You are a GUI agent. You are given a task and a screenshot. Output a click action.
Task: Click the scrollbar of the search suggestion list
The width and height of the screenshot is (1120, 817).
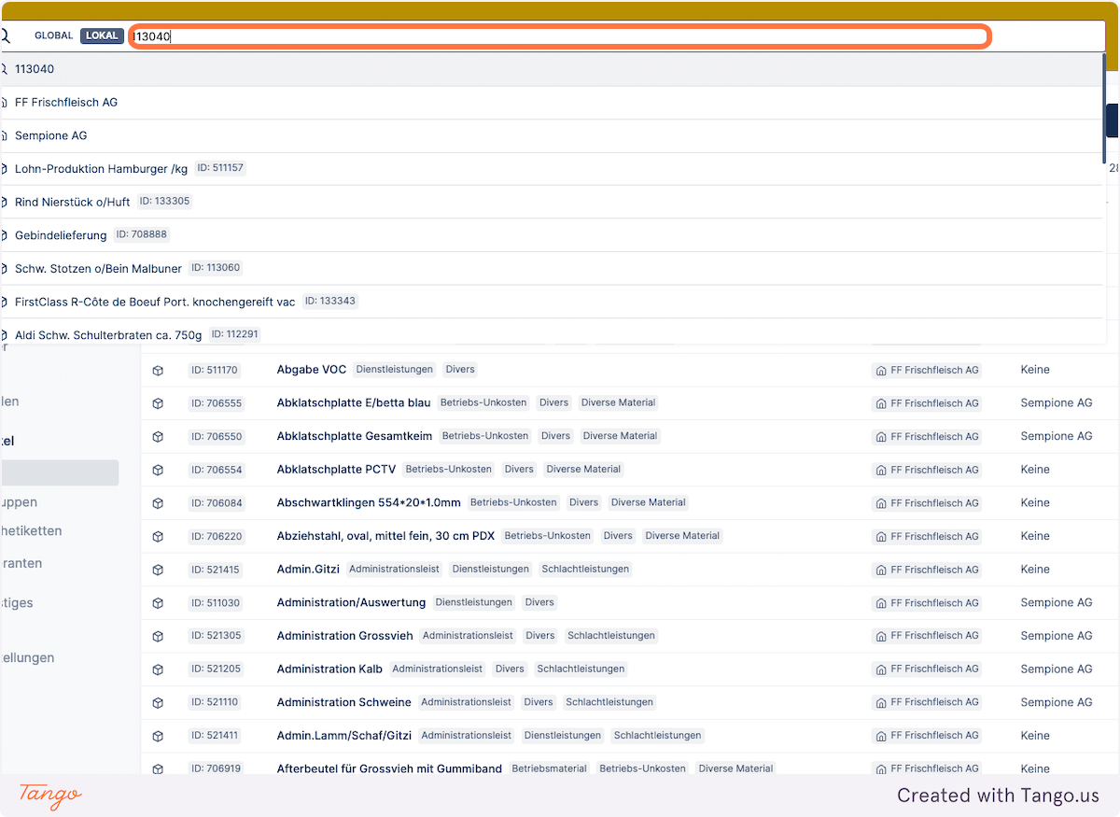(1105, 107)
